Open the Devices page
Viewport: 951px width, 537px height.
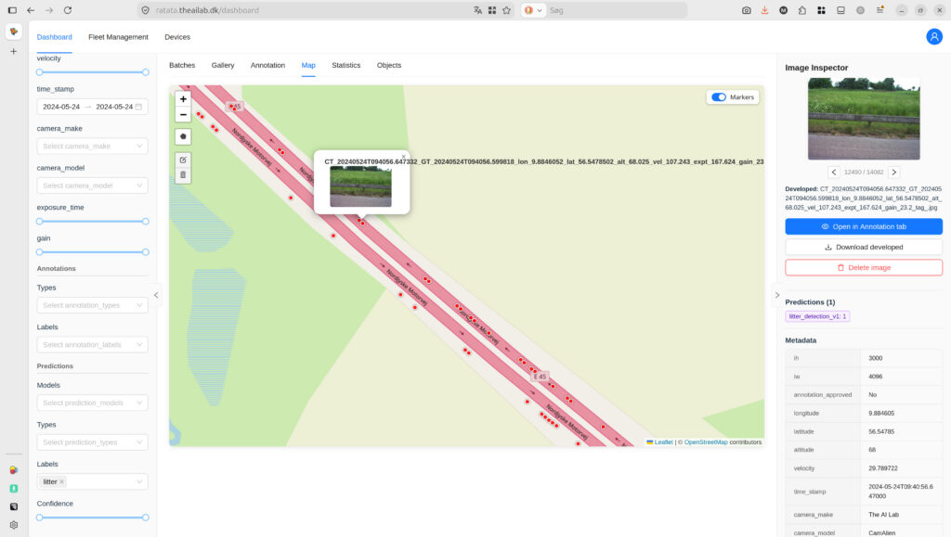tap(177, 37)
